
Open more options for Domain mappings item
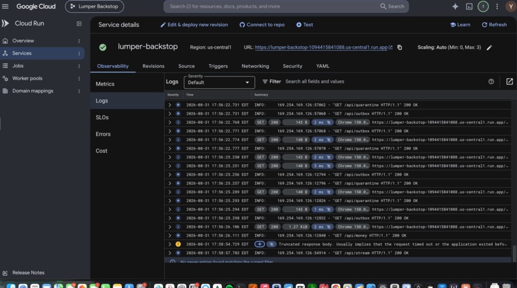[x=79, y=91]
